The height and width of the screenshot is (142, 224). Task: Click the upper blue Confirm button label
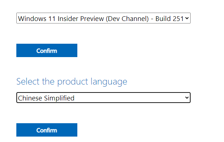pos(47,51)
